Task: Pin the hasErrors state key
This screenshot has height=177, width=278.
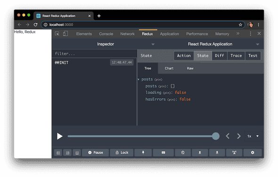Action: tap(172, 100)
